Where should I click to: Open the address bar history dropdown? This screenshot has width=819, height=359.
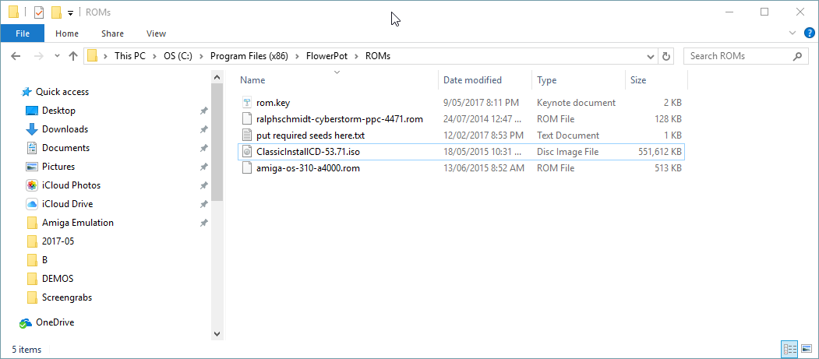[651, 56]
